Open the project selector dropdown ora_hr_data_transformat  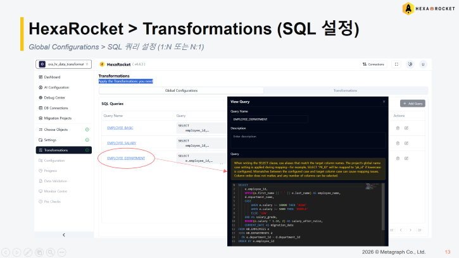pos(63,64)
